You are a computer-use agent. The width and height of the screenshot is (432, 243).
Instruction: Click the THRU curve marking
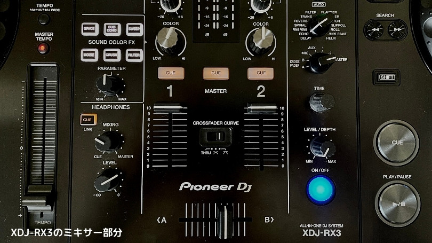tap(205, 153)
